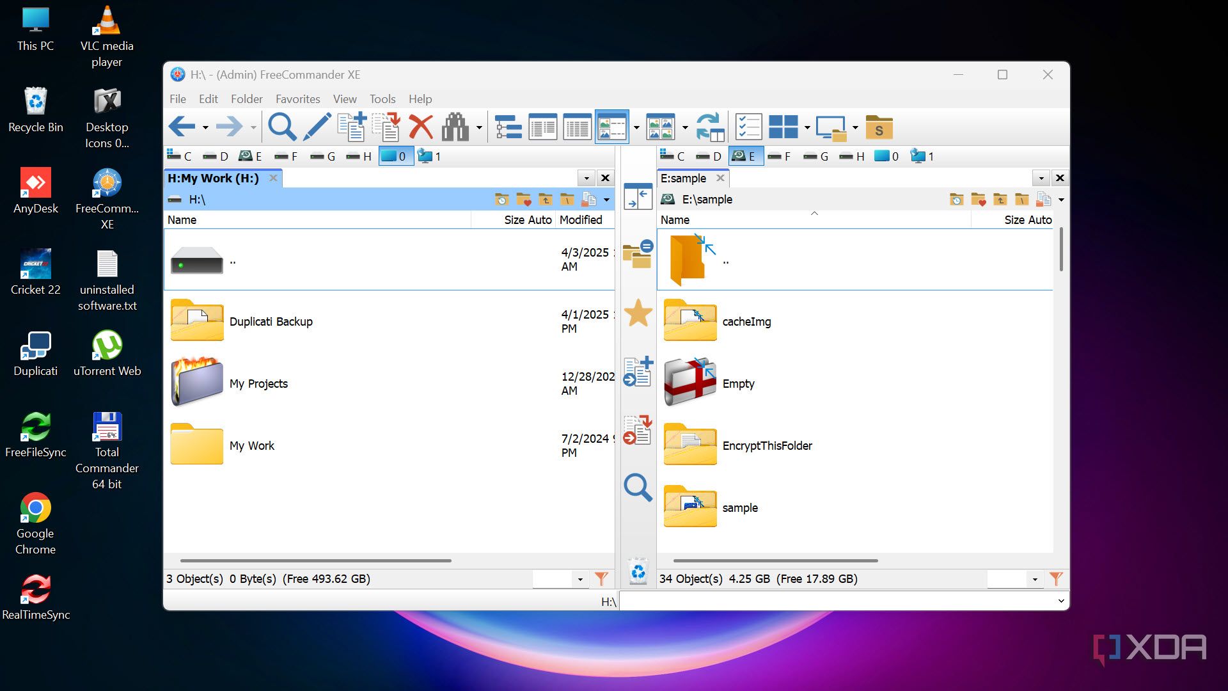
Task: Open the left panel filter dropdown
Action: coord(580,579)
